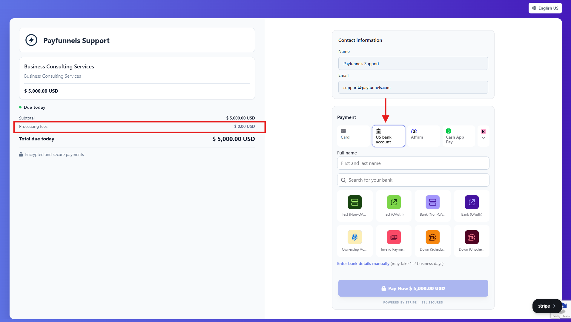
Task: Open the English US language selector
Action: click(545, 8)
